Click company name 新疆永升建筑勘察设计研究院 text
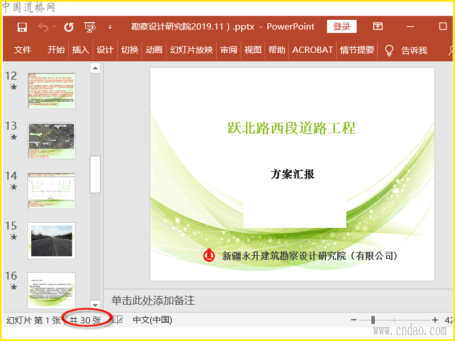Viewport: 455px width, 341px height. pyautogui.click(x=284, y=256)
